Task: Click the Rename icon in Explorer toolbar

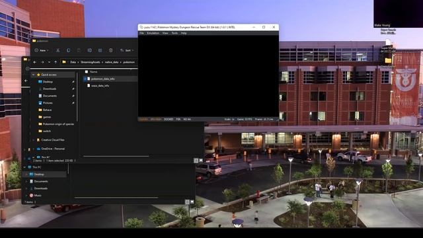Action: pyautogui.click(x=90, y=50)
